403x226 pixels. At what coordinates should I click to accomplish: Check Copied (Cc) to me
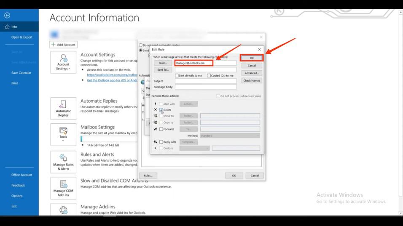pyautogui.click(x=209, y=76)
